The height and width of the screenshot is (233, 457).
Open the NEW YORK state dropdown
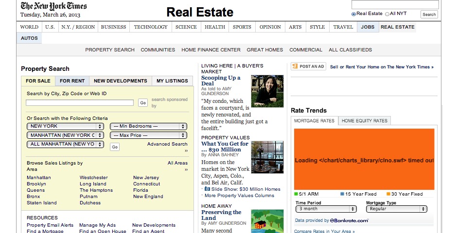coord(65,126)
